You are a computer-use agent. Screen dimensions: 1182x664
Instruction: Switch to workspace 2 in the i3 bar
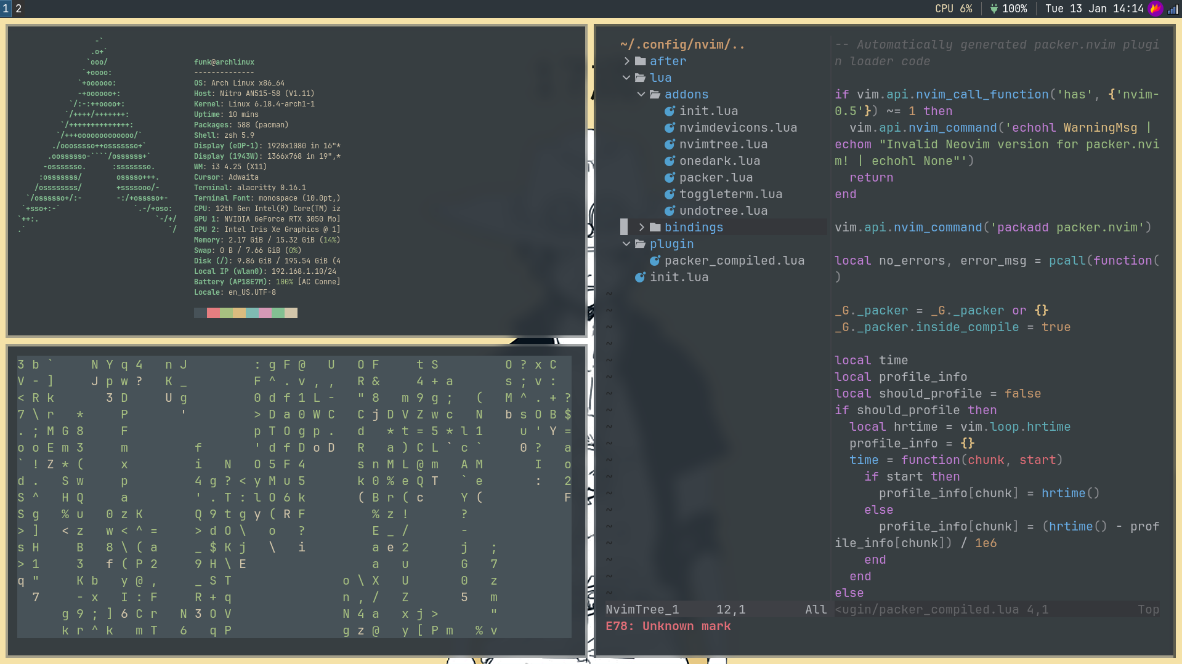click(18, 9)
